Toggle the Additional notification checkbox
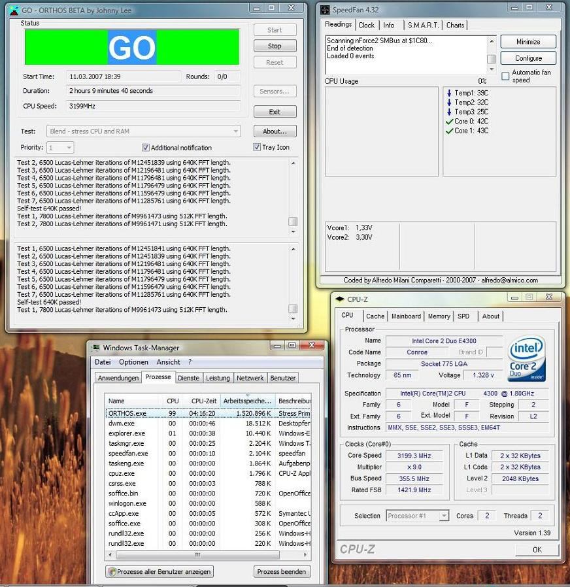Viewport: 570px width, 587px height. click(146, 148)
